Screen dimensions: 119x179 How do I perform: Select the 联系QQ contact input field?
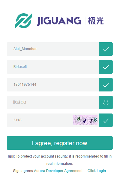[x=53, y=103]
